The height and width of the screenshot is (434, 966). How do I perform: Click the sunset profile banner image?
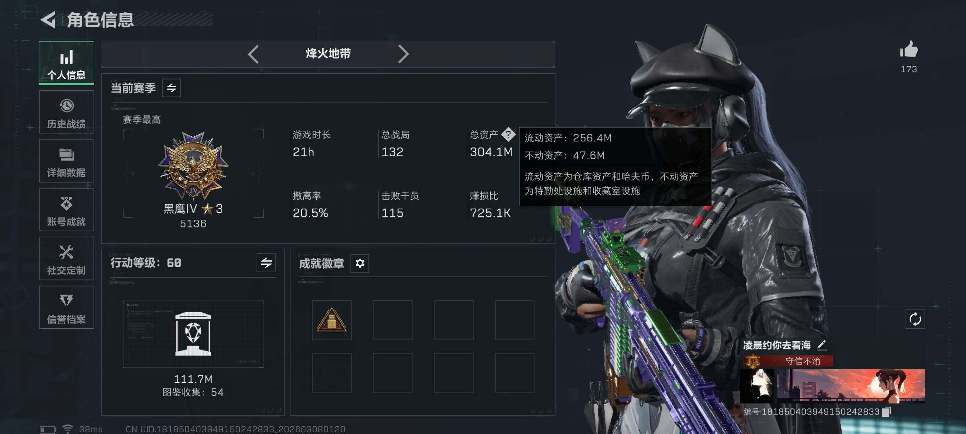point(850,386)
